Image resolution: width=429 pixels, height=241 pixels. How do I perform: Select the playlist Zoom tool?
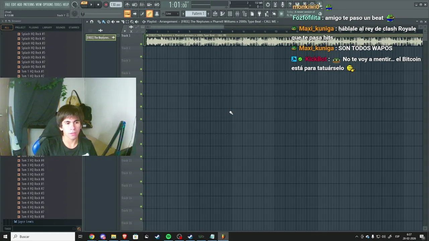[132, 21]
